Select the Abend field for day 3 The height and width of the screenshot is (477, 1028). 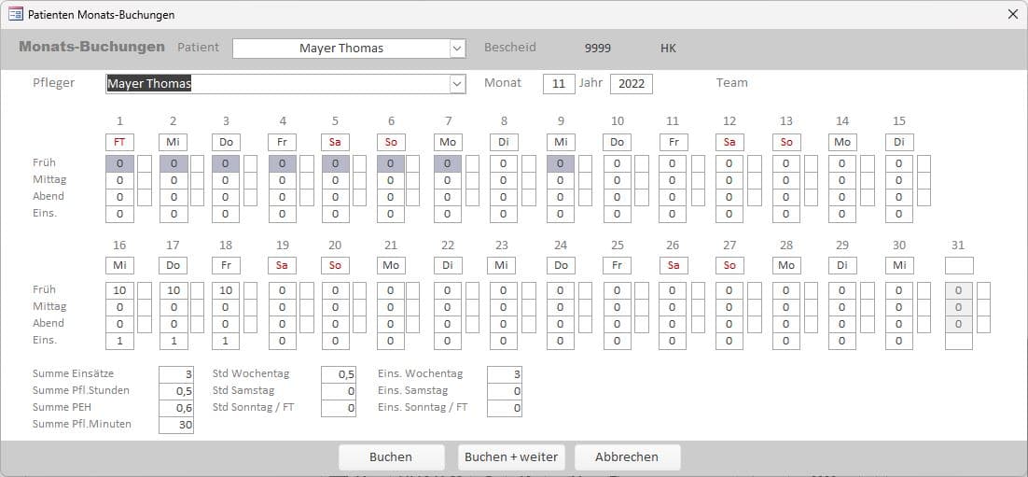(x=226, y=198)
